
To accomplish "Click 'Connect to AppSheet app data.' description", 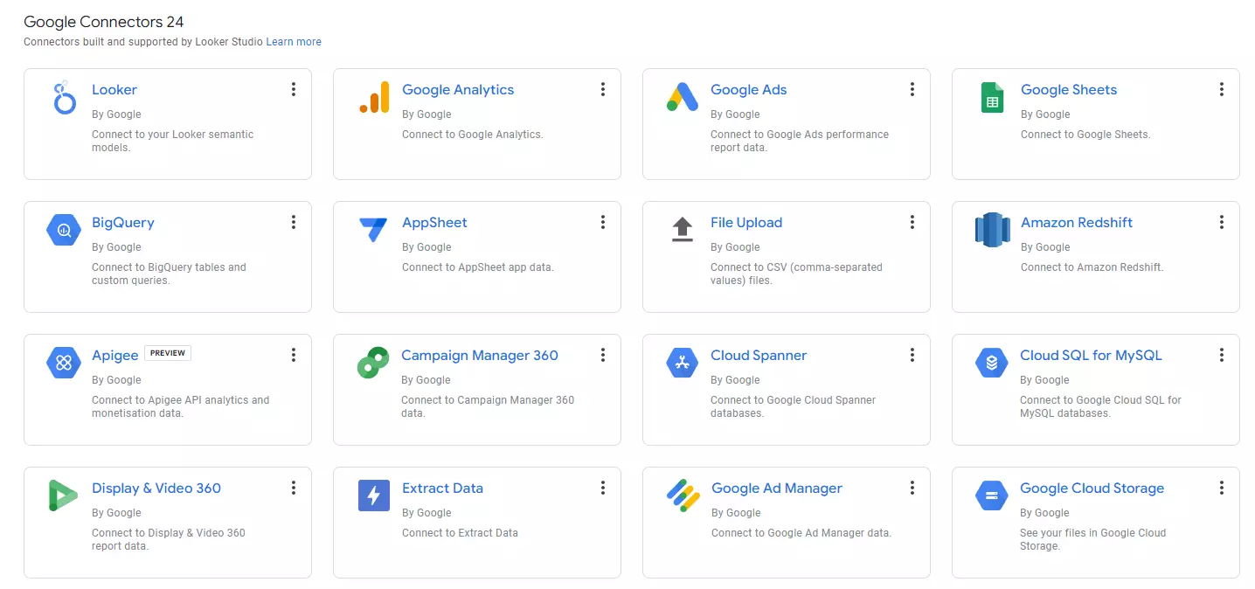I will [x=478, y=267].
